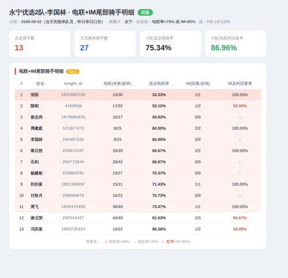288x278 pixels.
Task: Click knight ID 4169038 for 陈刚
Action: [73, 106]
